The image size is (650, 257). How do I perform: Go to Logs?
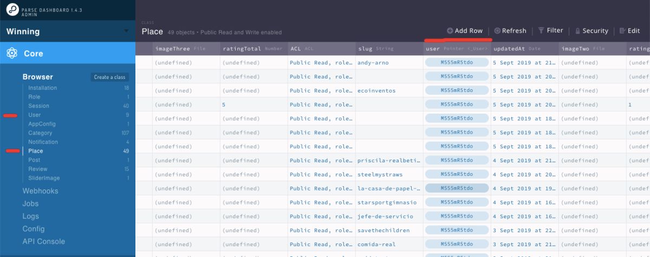coord(30,216)
